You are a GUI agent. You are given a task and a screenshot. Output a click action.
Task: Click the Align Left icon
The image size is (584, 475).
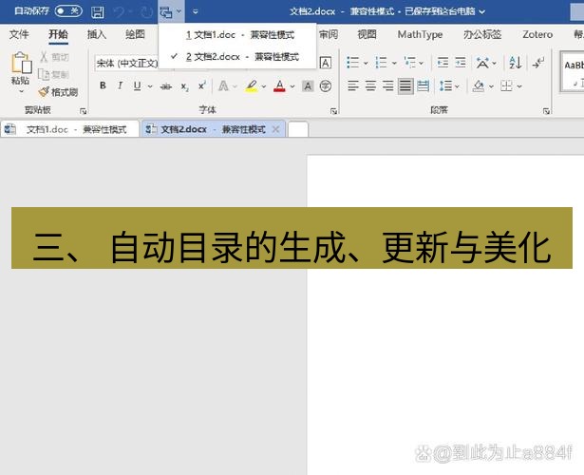click(352, 86)
